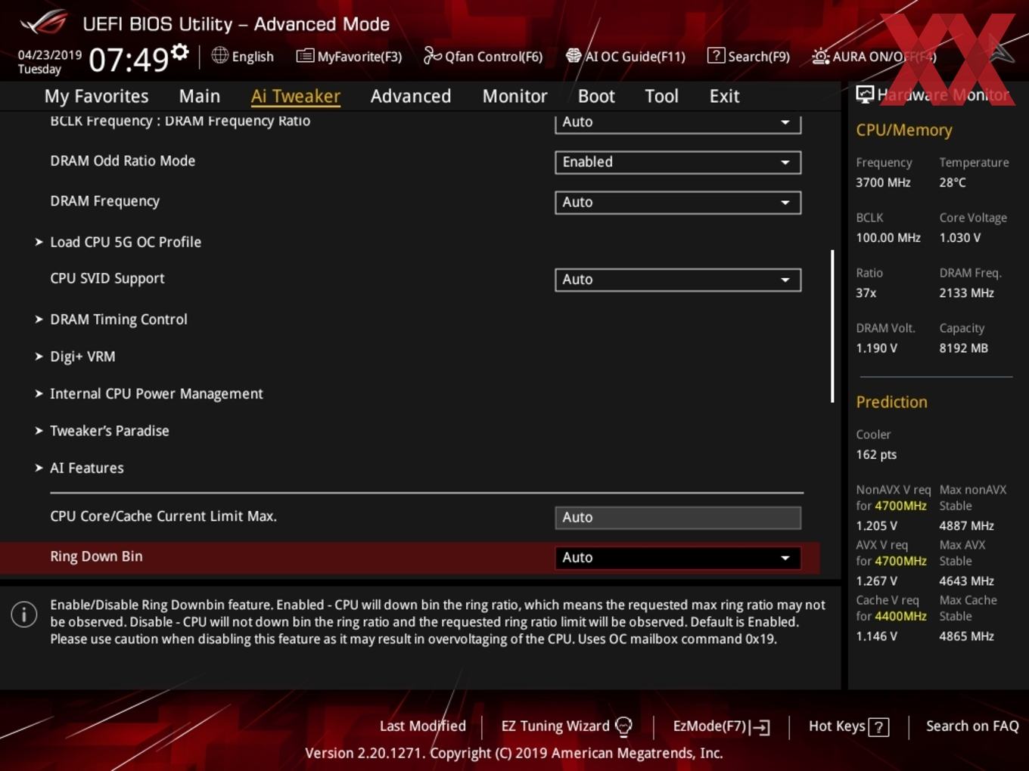
Task: Switch to My Favorites tab
Action: pos(96,96)
